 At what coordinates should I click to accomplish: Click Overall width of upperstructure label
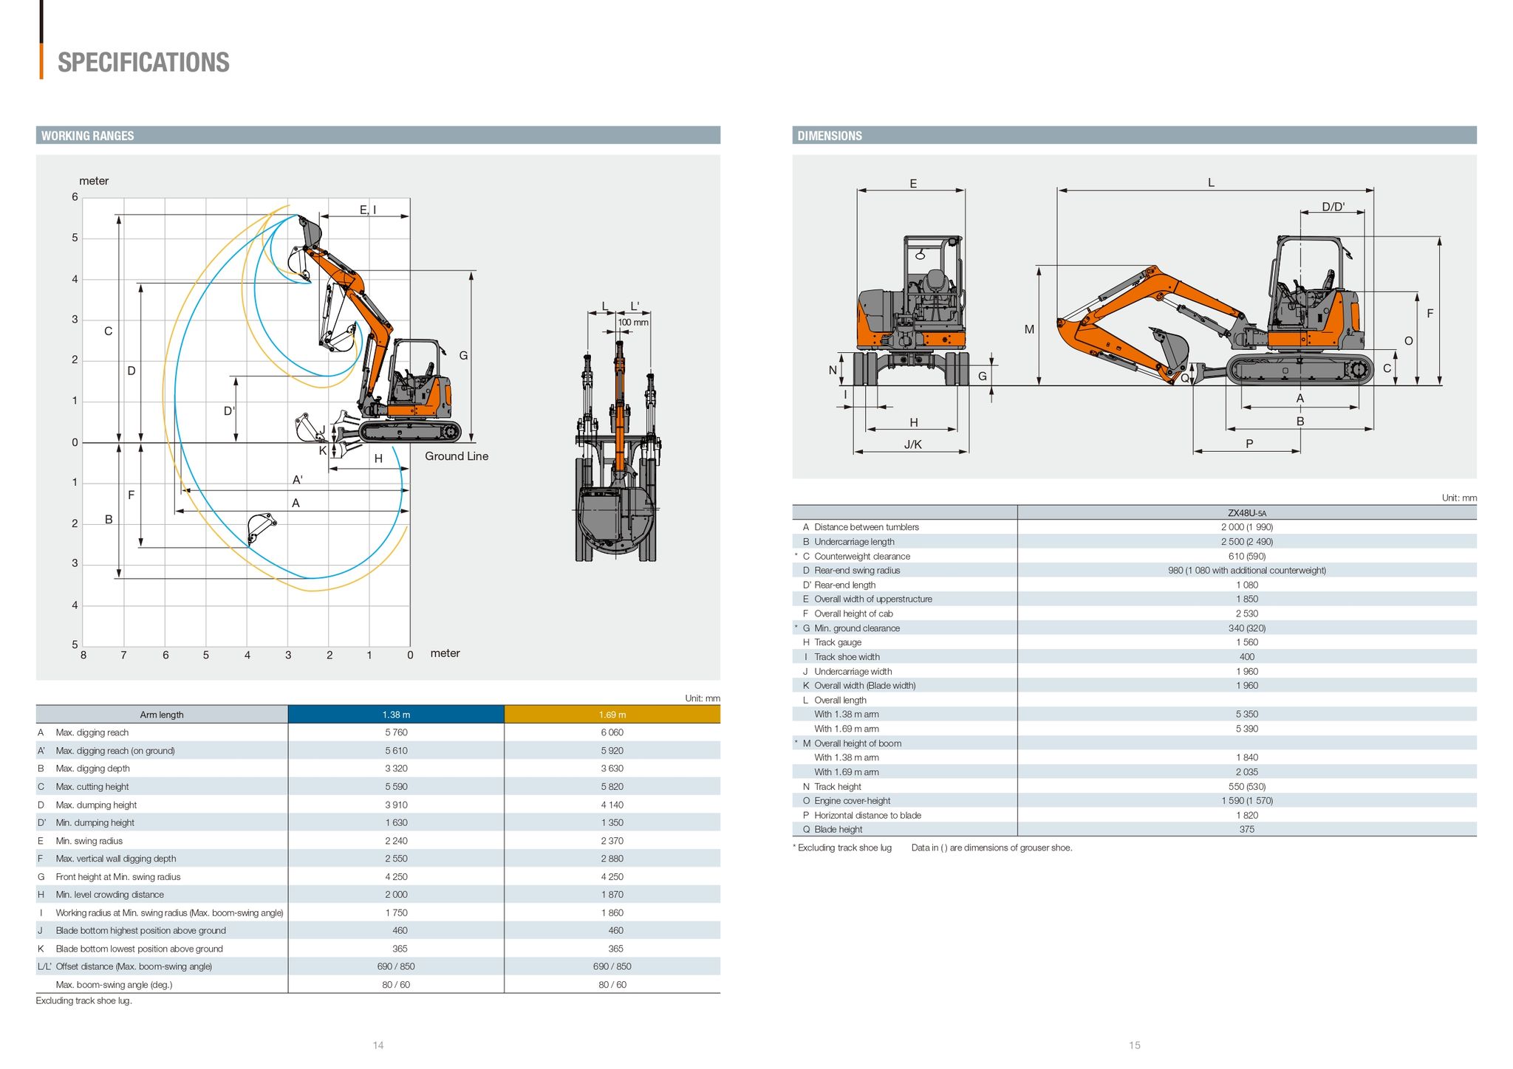pos(873,599)
